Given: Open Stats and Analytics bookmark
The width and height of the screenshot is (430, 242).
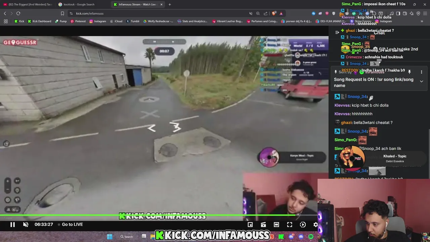Looking at the screenshot, I should point(192,21).
